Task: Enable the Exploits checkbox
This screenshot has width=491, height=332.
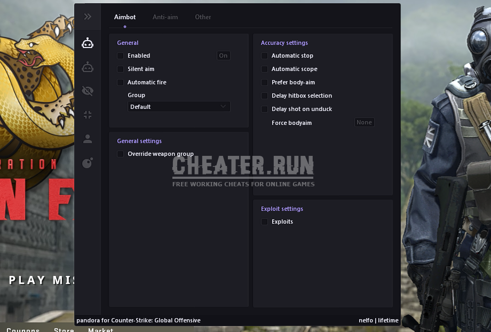Action: coord(264,222)
